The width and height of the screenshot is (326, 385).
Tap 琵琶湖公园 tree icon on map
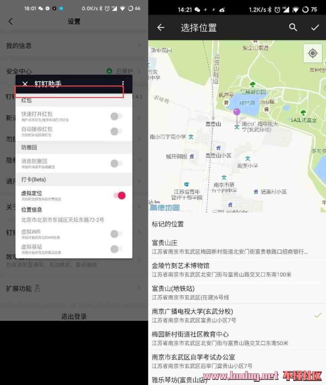252,85
